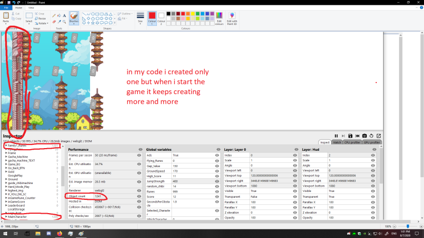
Task: Click the Copy button
Action: (x=16, y=19)
